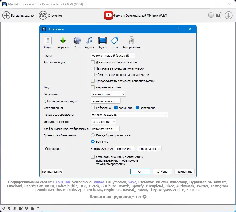Image resolution: width=236 pixels, height=212 pixels.
Task: Select Каждый раз при запуске radio button
Action: pyautogui.click(x=93, y=135)
